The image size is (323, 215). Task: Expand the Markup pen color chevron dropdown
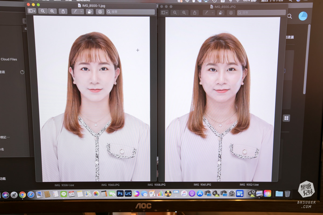coord(81,12)
